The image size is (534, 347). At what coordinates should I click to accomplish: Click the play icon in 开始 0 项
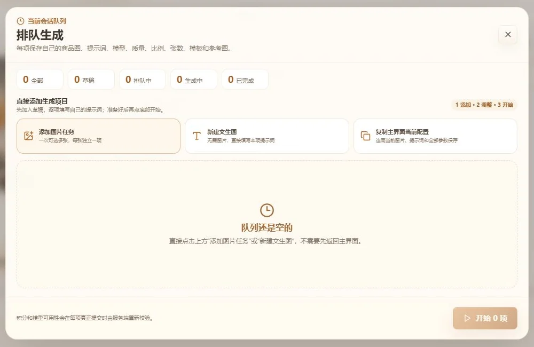click(x=467, y=318)
